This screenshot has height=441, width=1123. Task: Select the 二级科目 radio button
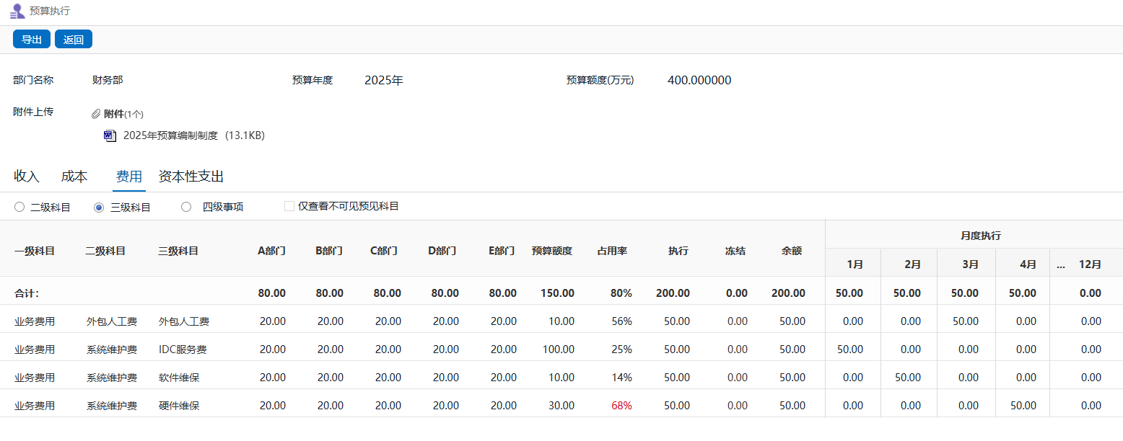click(19, 207)
